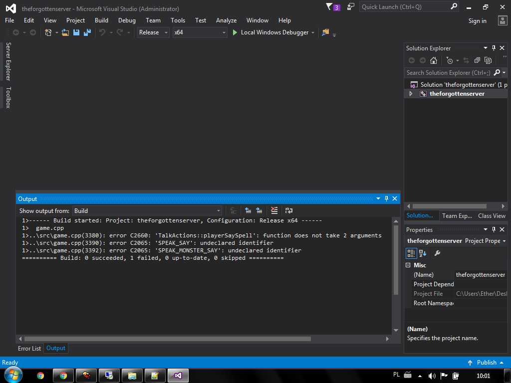511x383 pixels.
Task: Open the Output window position menu arrow
Action: pyautogui.click(x=378, y=198)
